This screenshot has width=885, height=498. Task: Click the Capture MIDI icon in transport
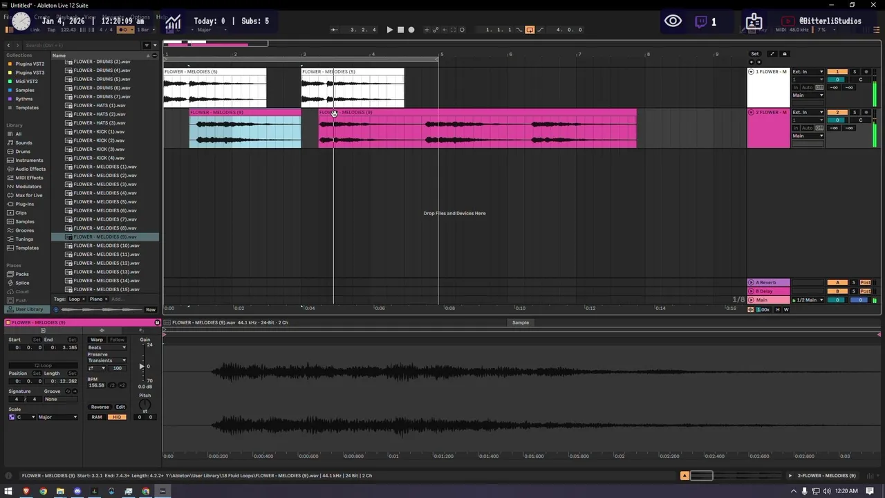pyautogui.click(x=453, y=30)
